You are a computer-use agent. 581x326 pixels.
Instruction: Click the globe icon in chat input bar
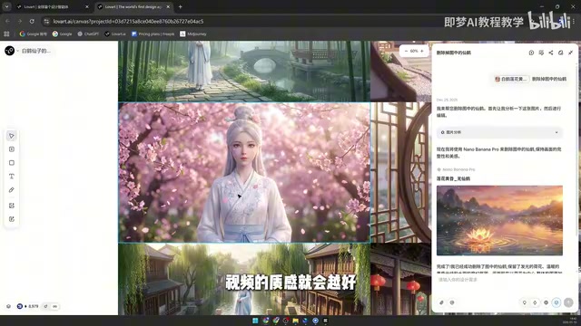click(x=546, y=302)
